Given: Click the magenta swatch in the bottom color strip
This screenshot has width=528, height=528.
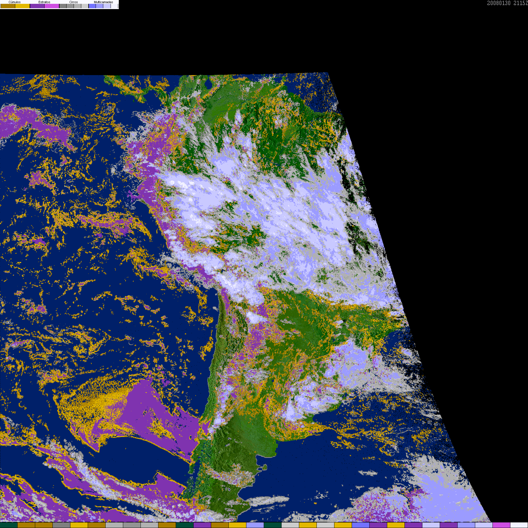Looking at the screenshot, I should coord(501,525).
